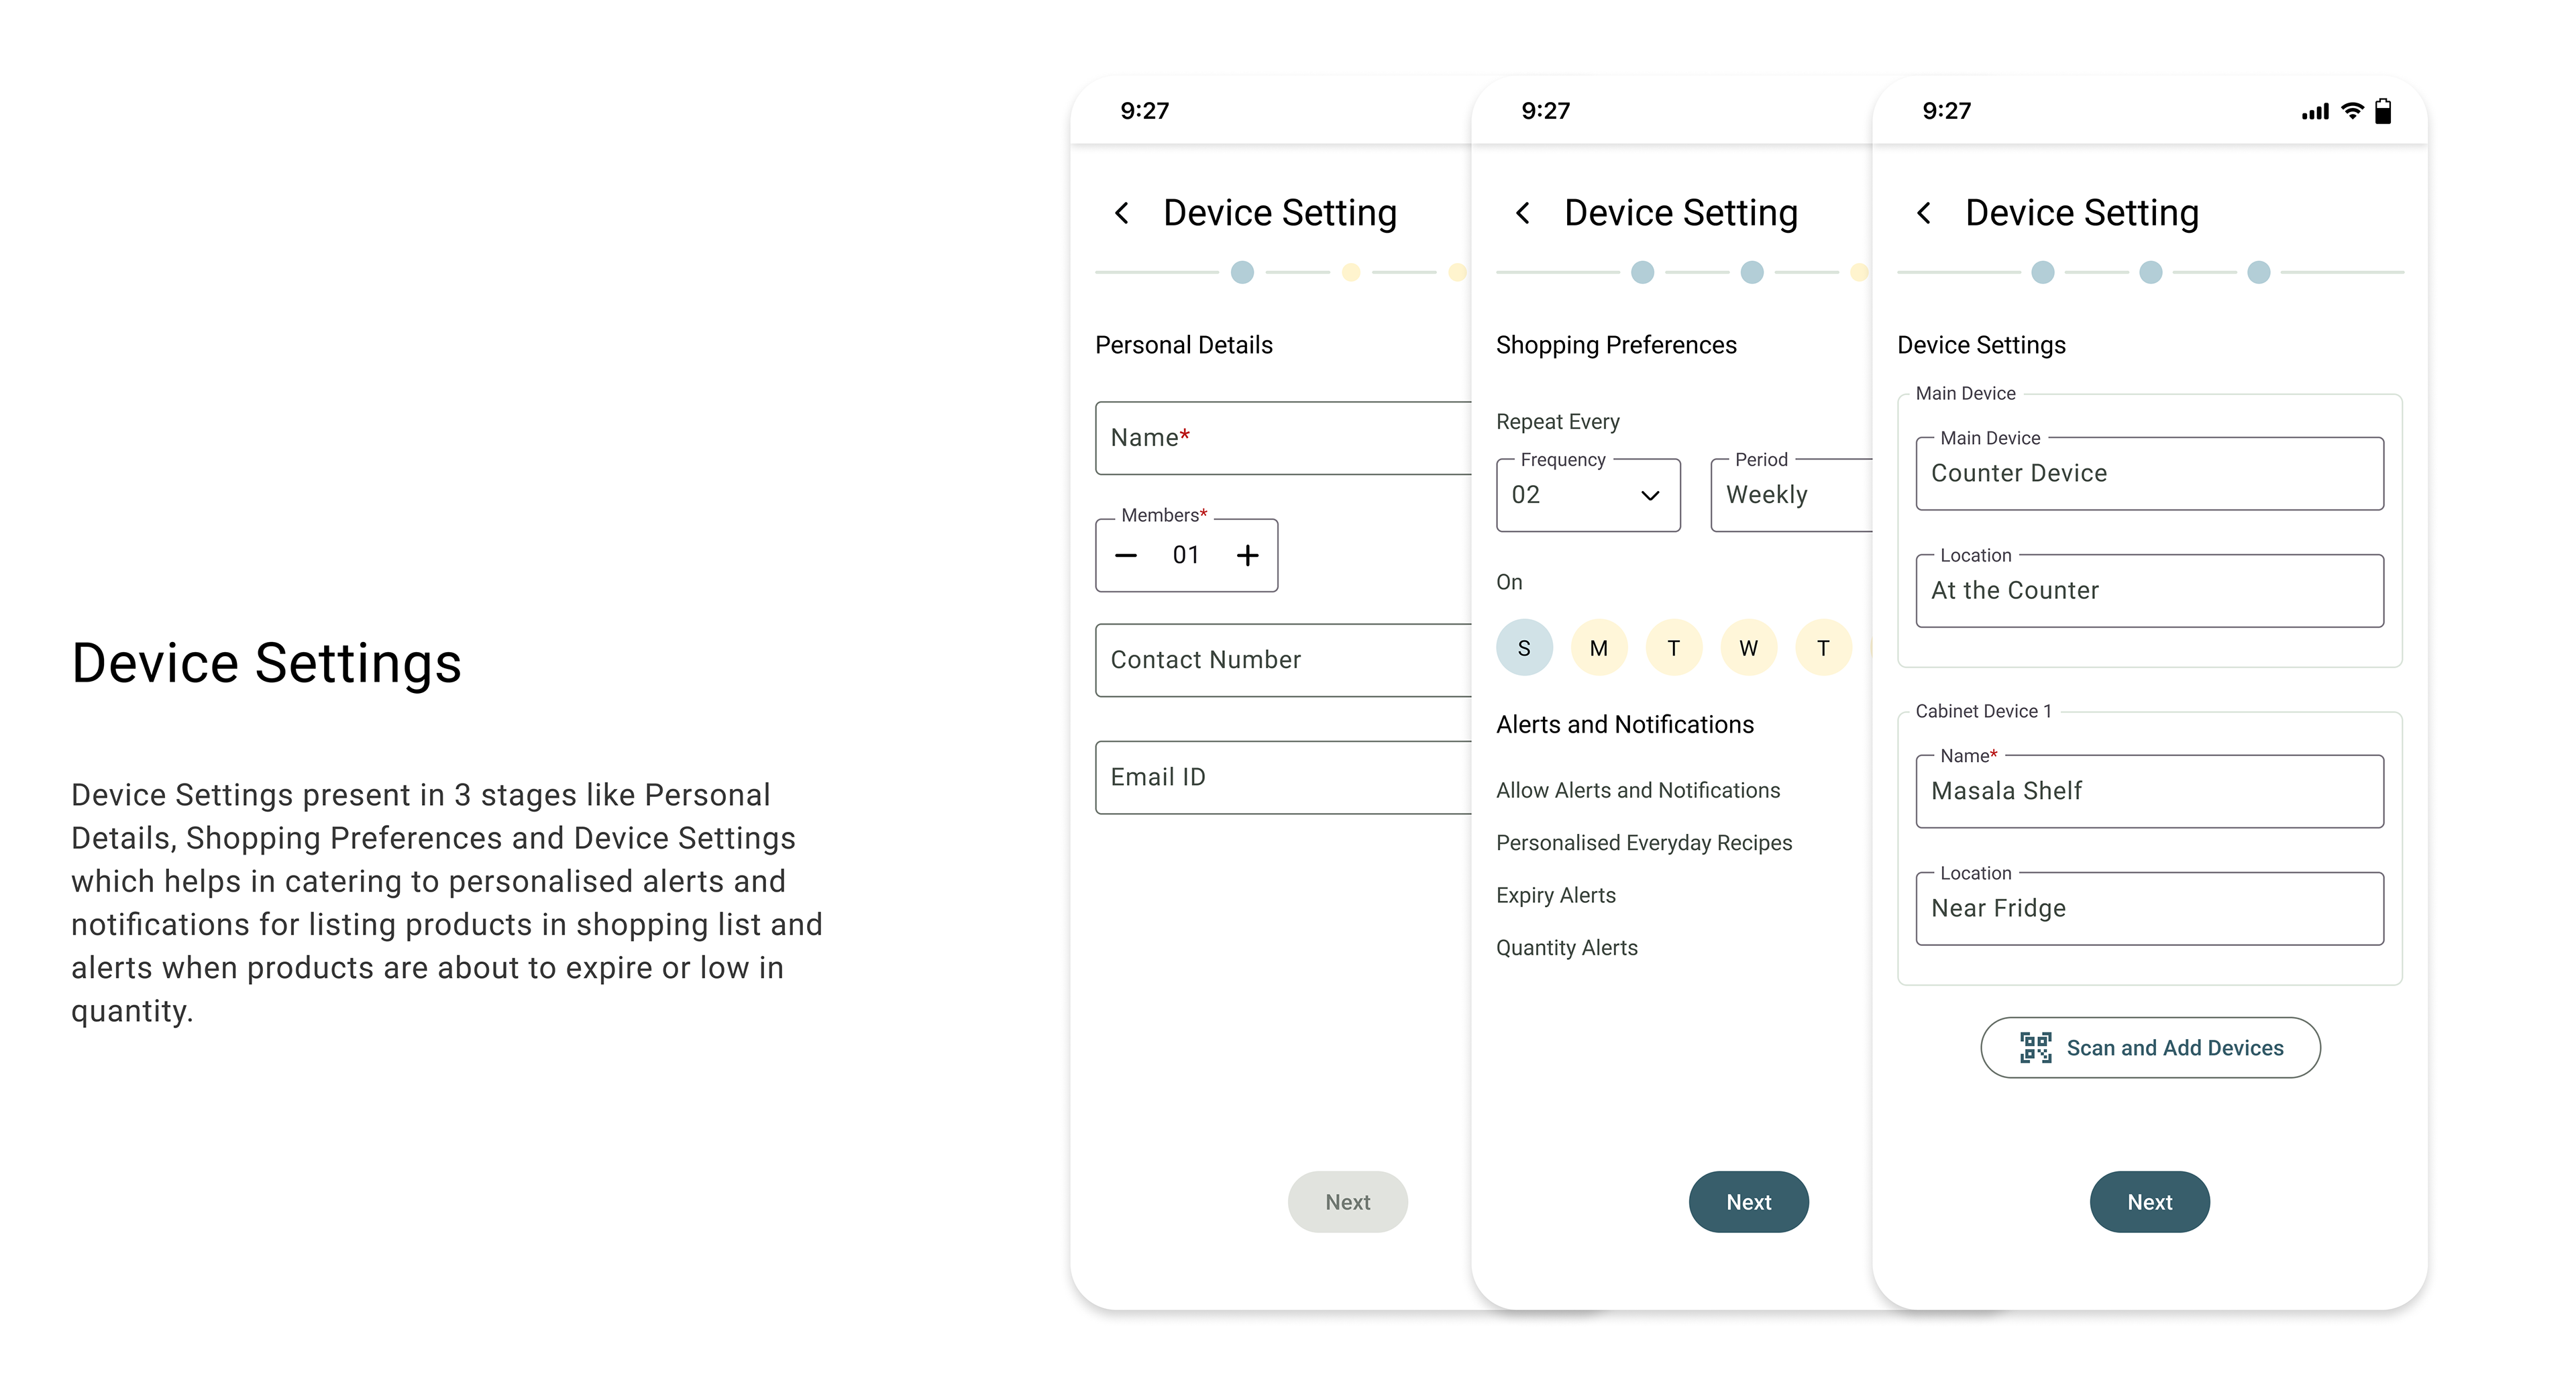Toggle Wednesday day chip
Image resolution: width=2576 pixels, height=1384 pixels.
(1748, 648)
